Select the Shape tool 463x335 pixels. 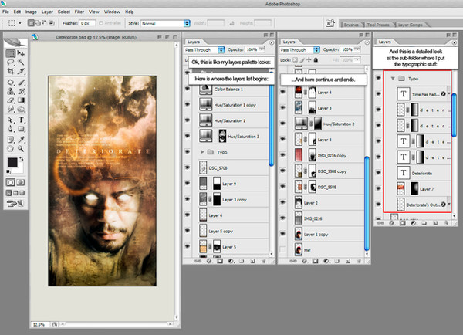tap(21, 129)
